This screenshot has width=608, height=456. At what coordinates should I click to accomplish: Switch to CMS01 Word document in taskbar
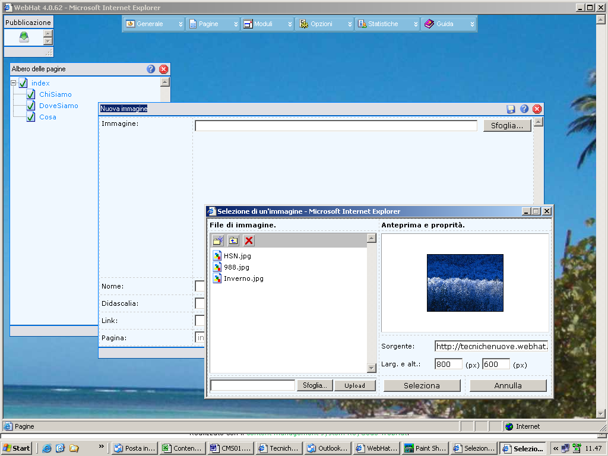click(231, 448)
